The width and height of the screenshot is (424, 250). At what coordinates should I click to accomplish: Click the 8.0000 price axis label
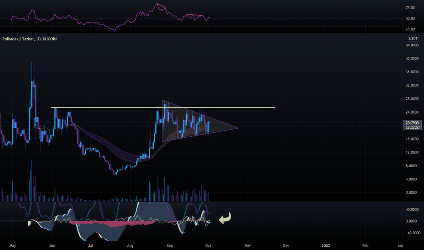coord(411,166)
